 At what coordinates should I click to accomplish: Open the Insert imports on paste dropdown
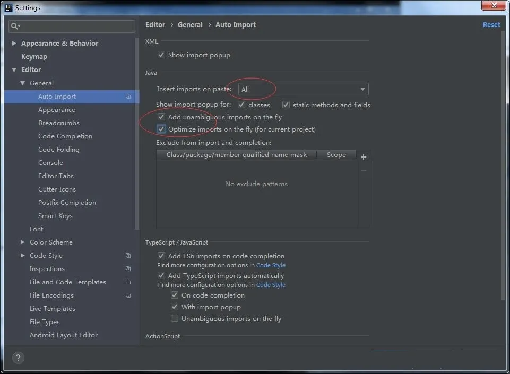point(303,89)
